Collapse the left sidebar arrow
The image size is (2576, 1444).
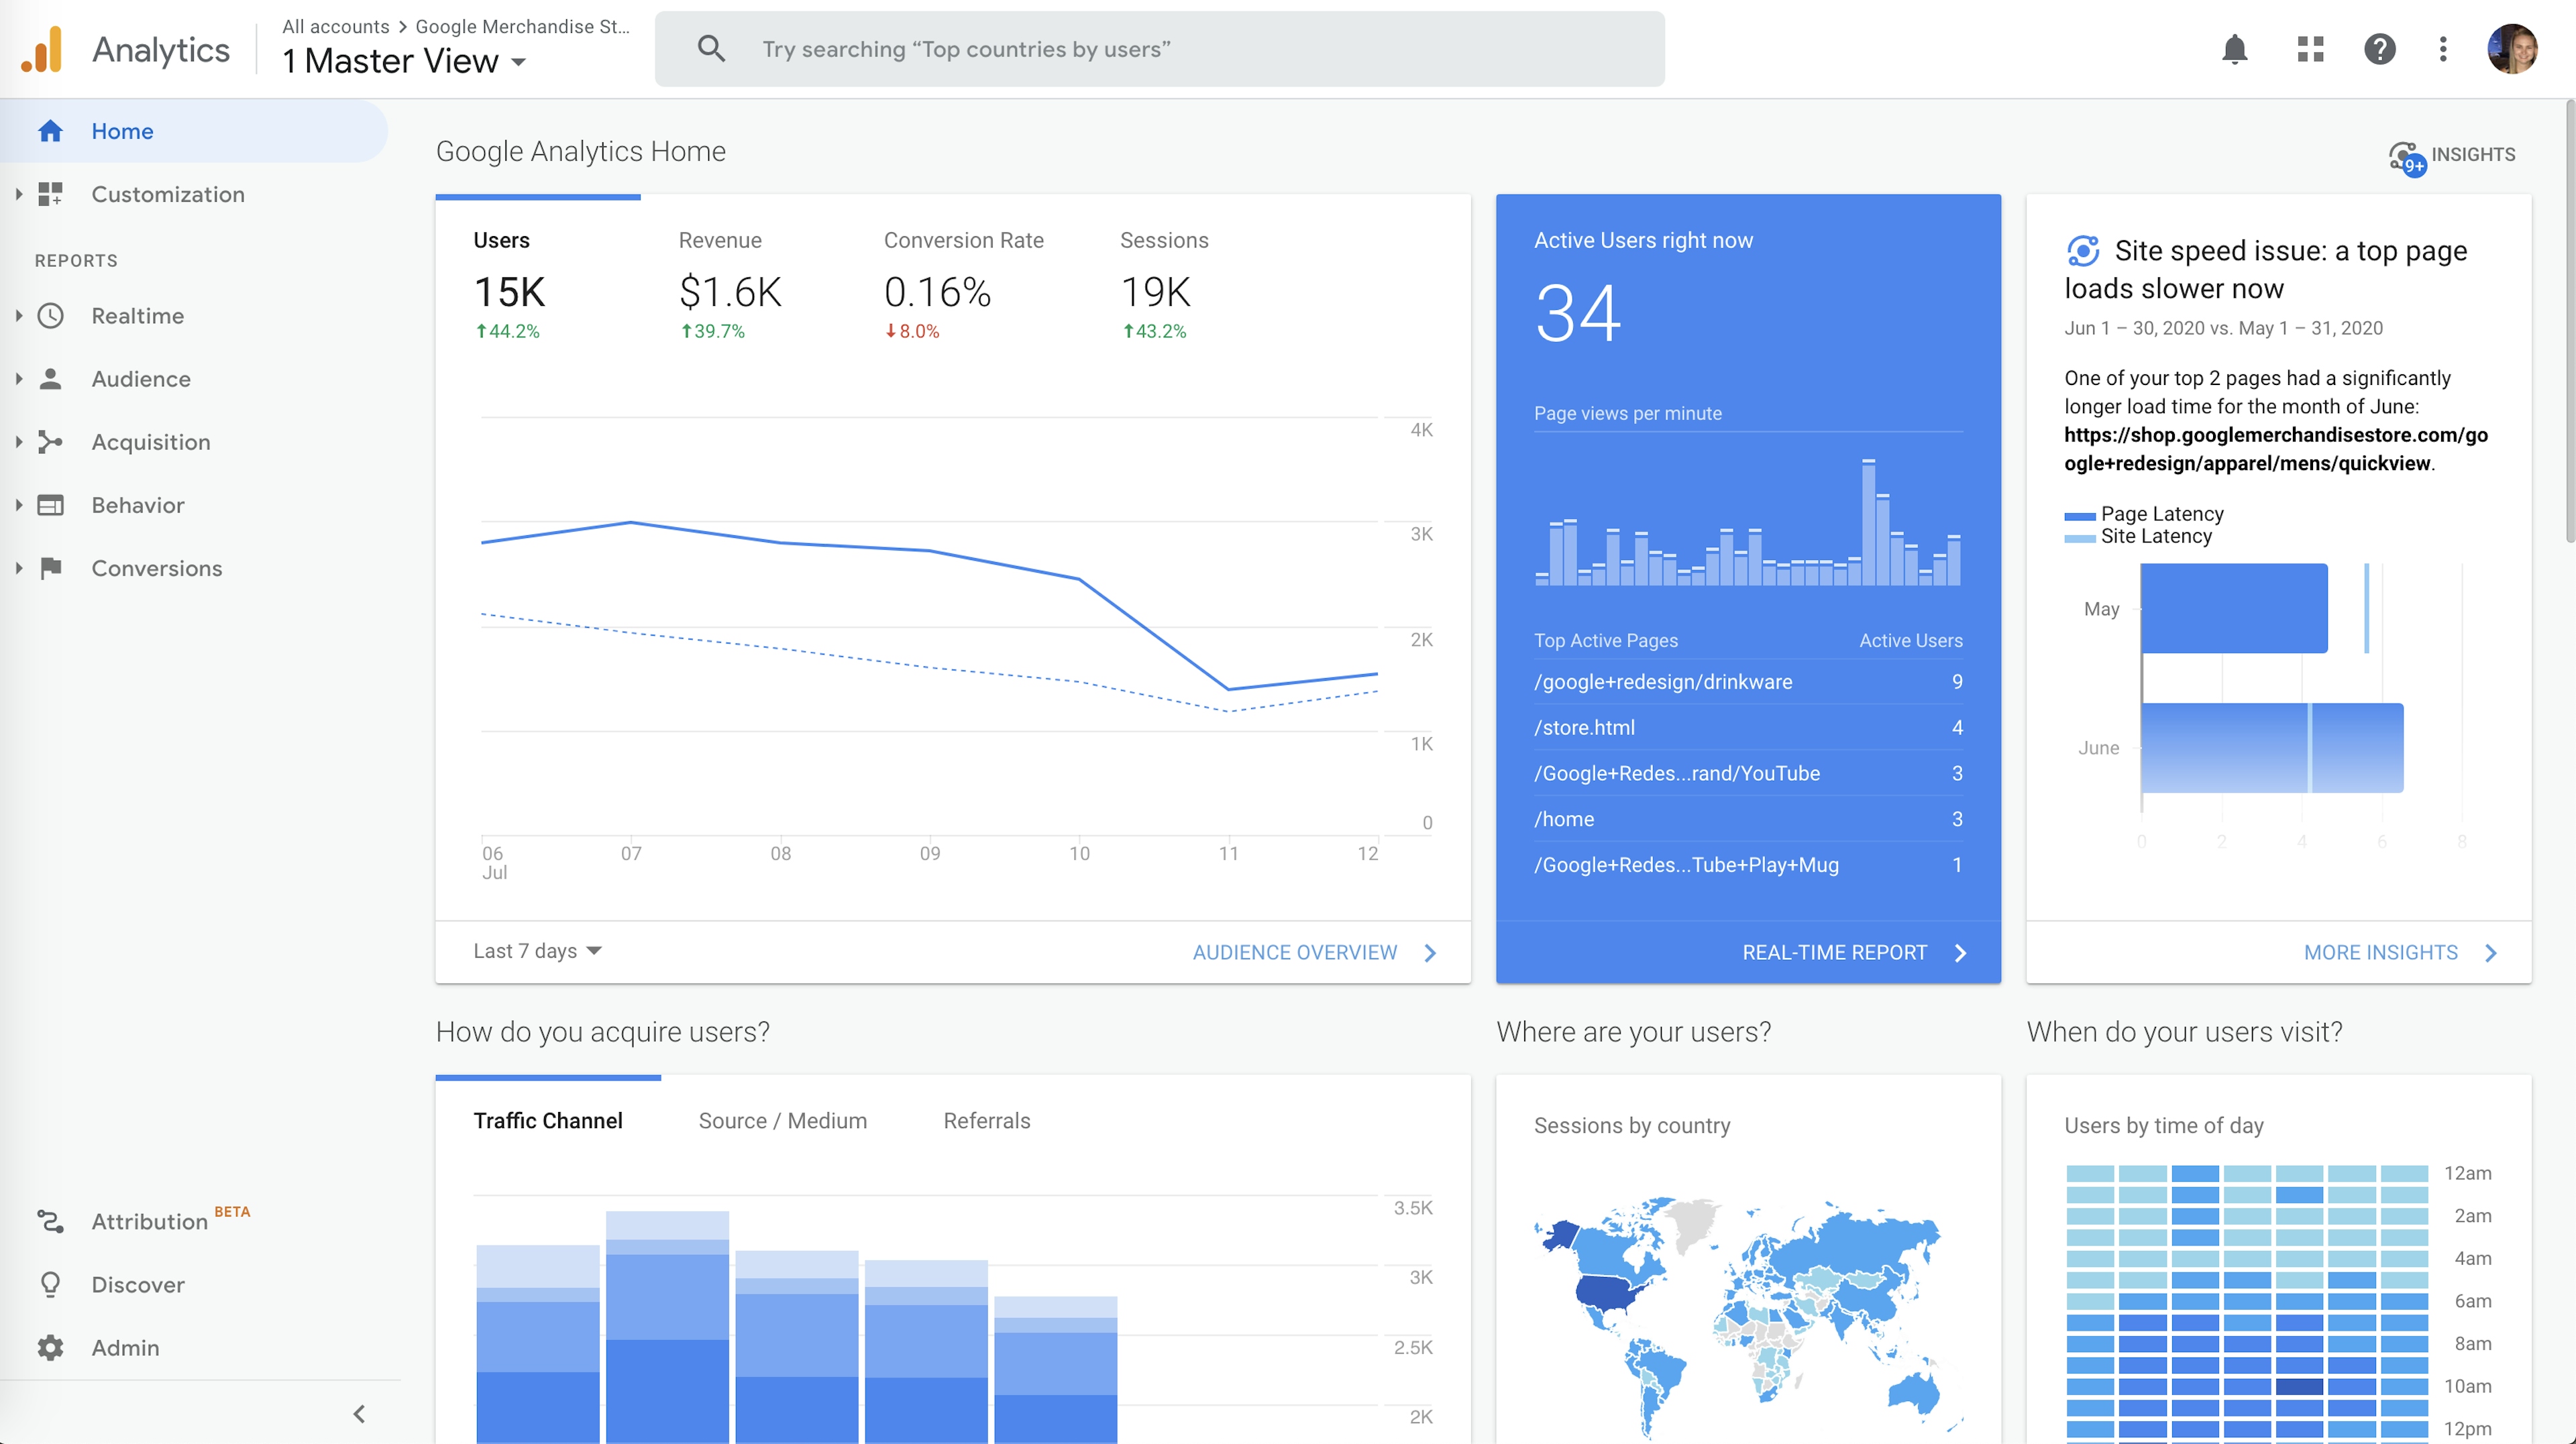359,1413
